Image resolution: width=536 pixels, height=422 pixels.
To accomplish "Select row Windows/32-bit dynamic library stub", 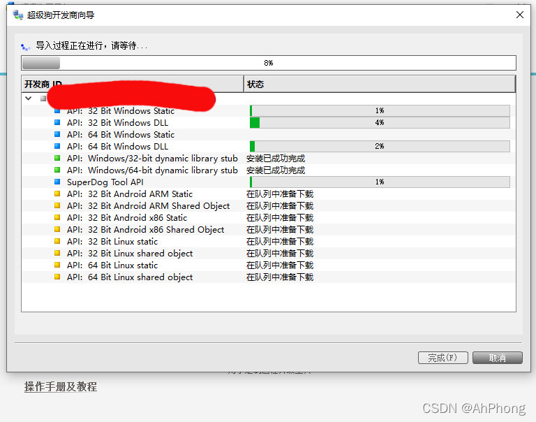I will (x=269, y=158).
